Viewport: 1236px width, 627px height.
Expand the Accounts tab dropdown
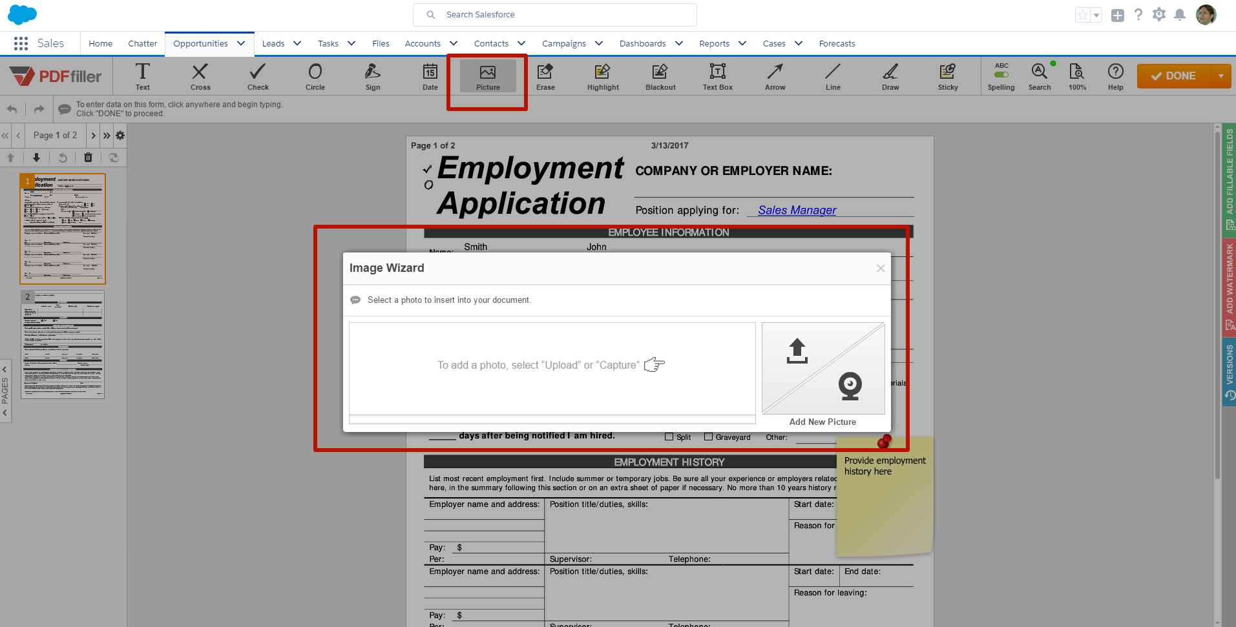[454, 43]
